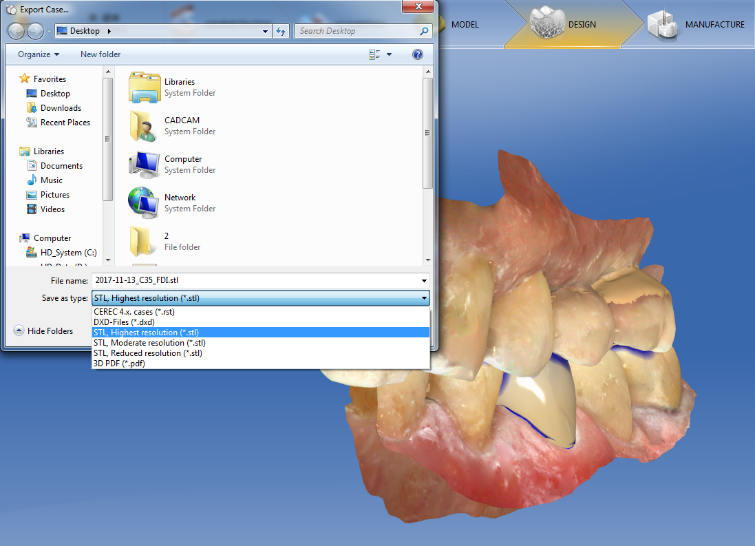The height and width of the screenshot is (546, 755).
Task: Open the view options dropdown arrow
Action: pos(389,54)
